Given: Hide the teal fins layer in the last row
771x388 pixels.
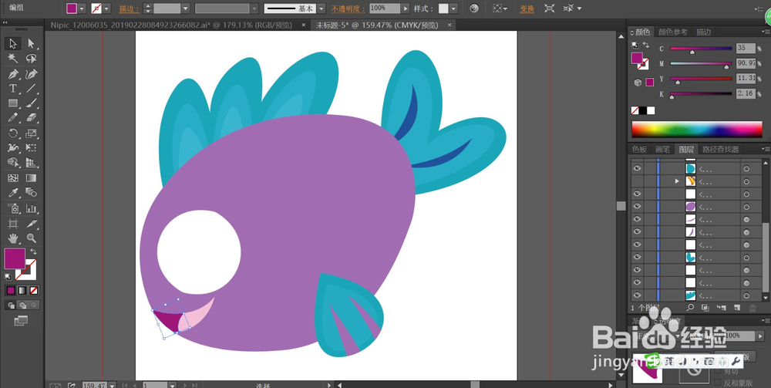Looking at the screenshot, I should tap(638, 295).
